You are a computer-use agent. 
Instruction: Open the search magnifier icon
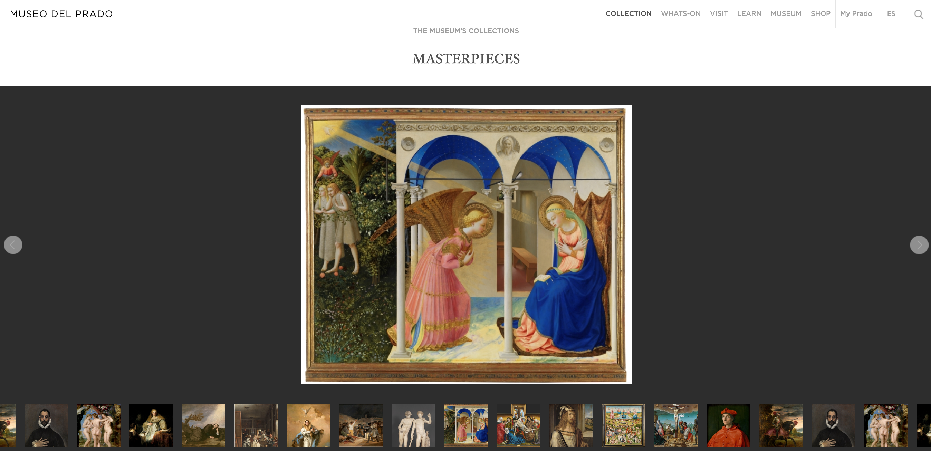tap(918, 14)
